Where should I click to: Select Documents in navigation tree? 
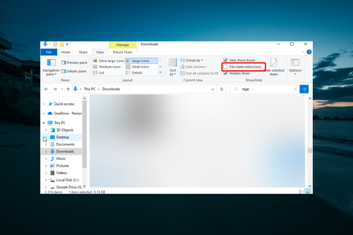65,144
